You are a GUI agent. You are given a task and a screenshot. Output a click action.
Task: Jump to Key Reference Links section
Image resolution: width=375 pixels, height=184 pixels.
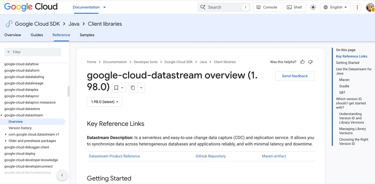352,56
